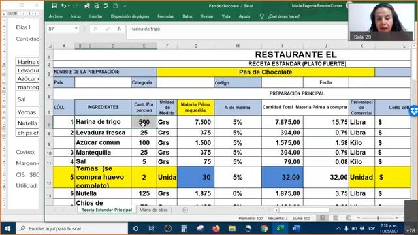Click the zoom in plus button
418x235 pixels.
click(396, 218)
